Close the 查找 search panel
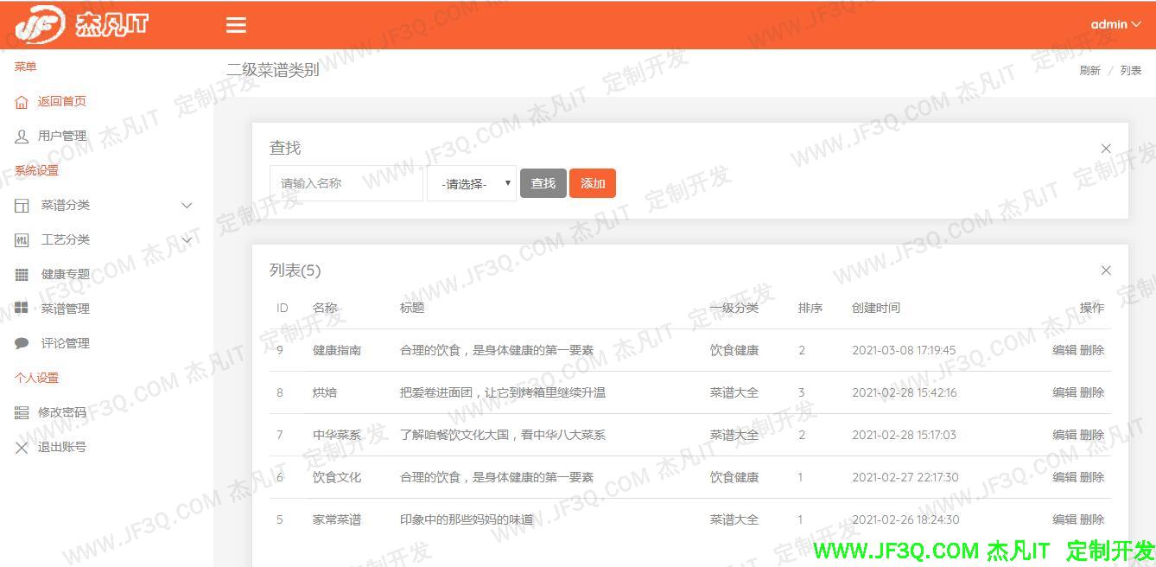The height and width of the screenshot is (567, 1156). tap(1106, 149)
